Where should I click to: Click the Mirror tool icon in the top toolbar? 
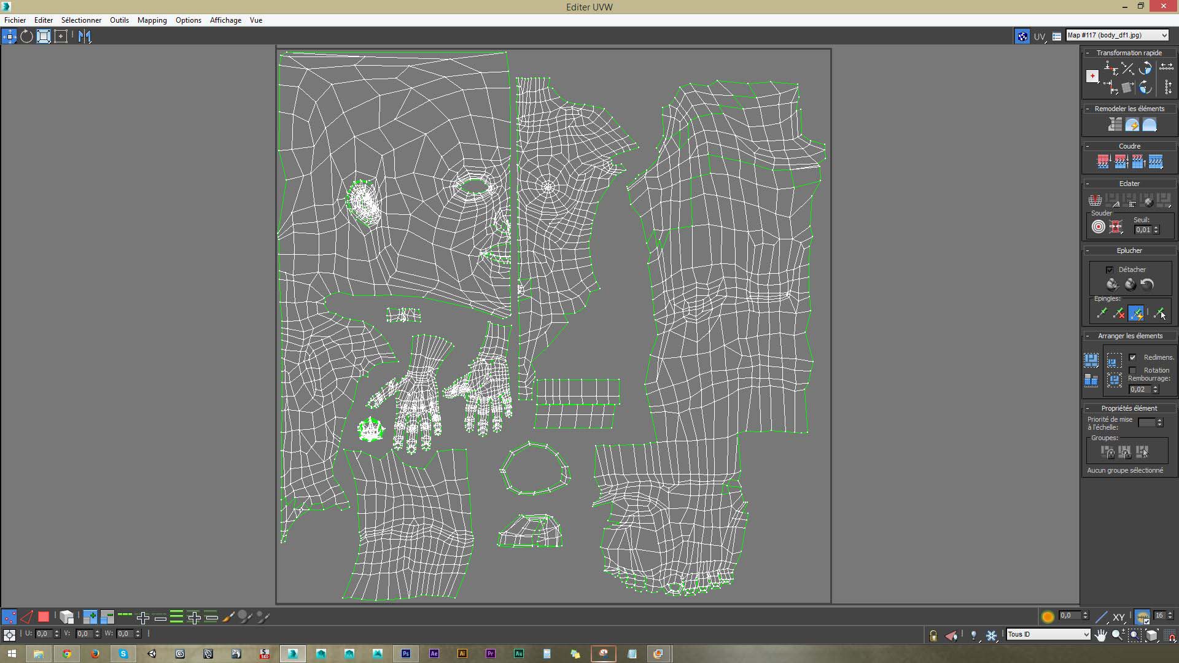click(85, 36)
